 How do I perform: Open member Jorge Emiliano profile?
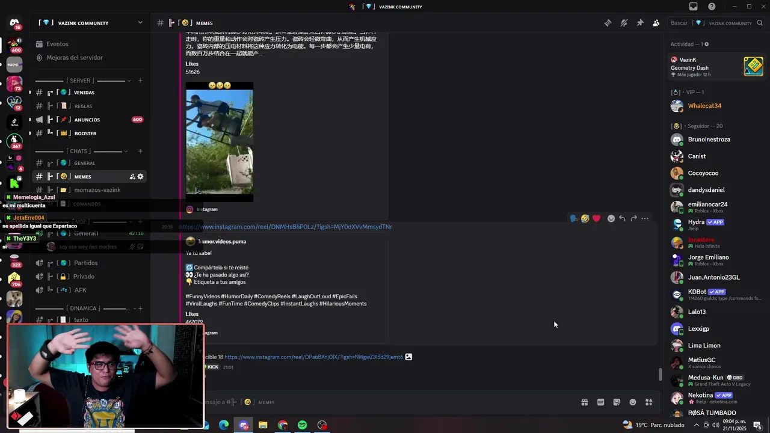click(717, 260)
